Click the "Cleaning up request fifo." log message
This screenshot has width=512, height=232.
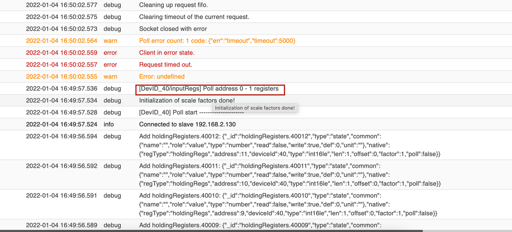pyautogui.click(x=180, y=5)
